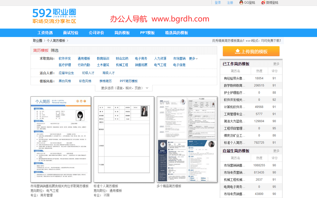This screenshot has width=317, height=198.
Task: Open the 标准个人简历模板 thumbnail
Action: point(124,139)
